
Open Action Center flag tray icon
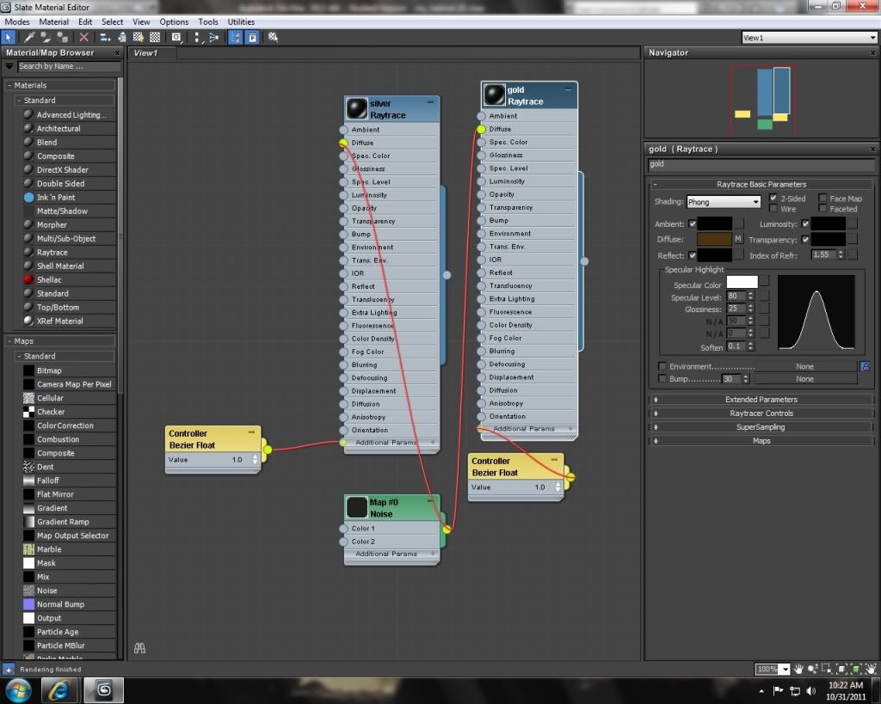tap(778, 690)
